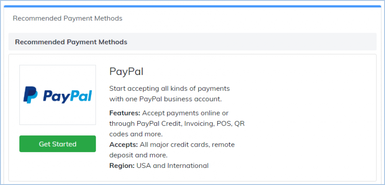Click the bold Recommended Payment Methods section header
The height and width of the screenshot is (185, 385).
coord(71,42)
